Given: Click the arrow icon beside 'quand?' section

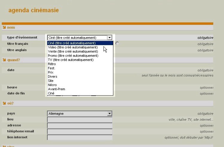Looking at the screenshot, I should coord(4,60).
